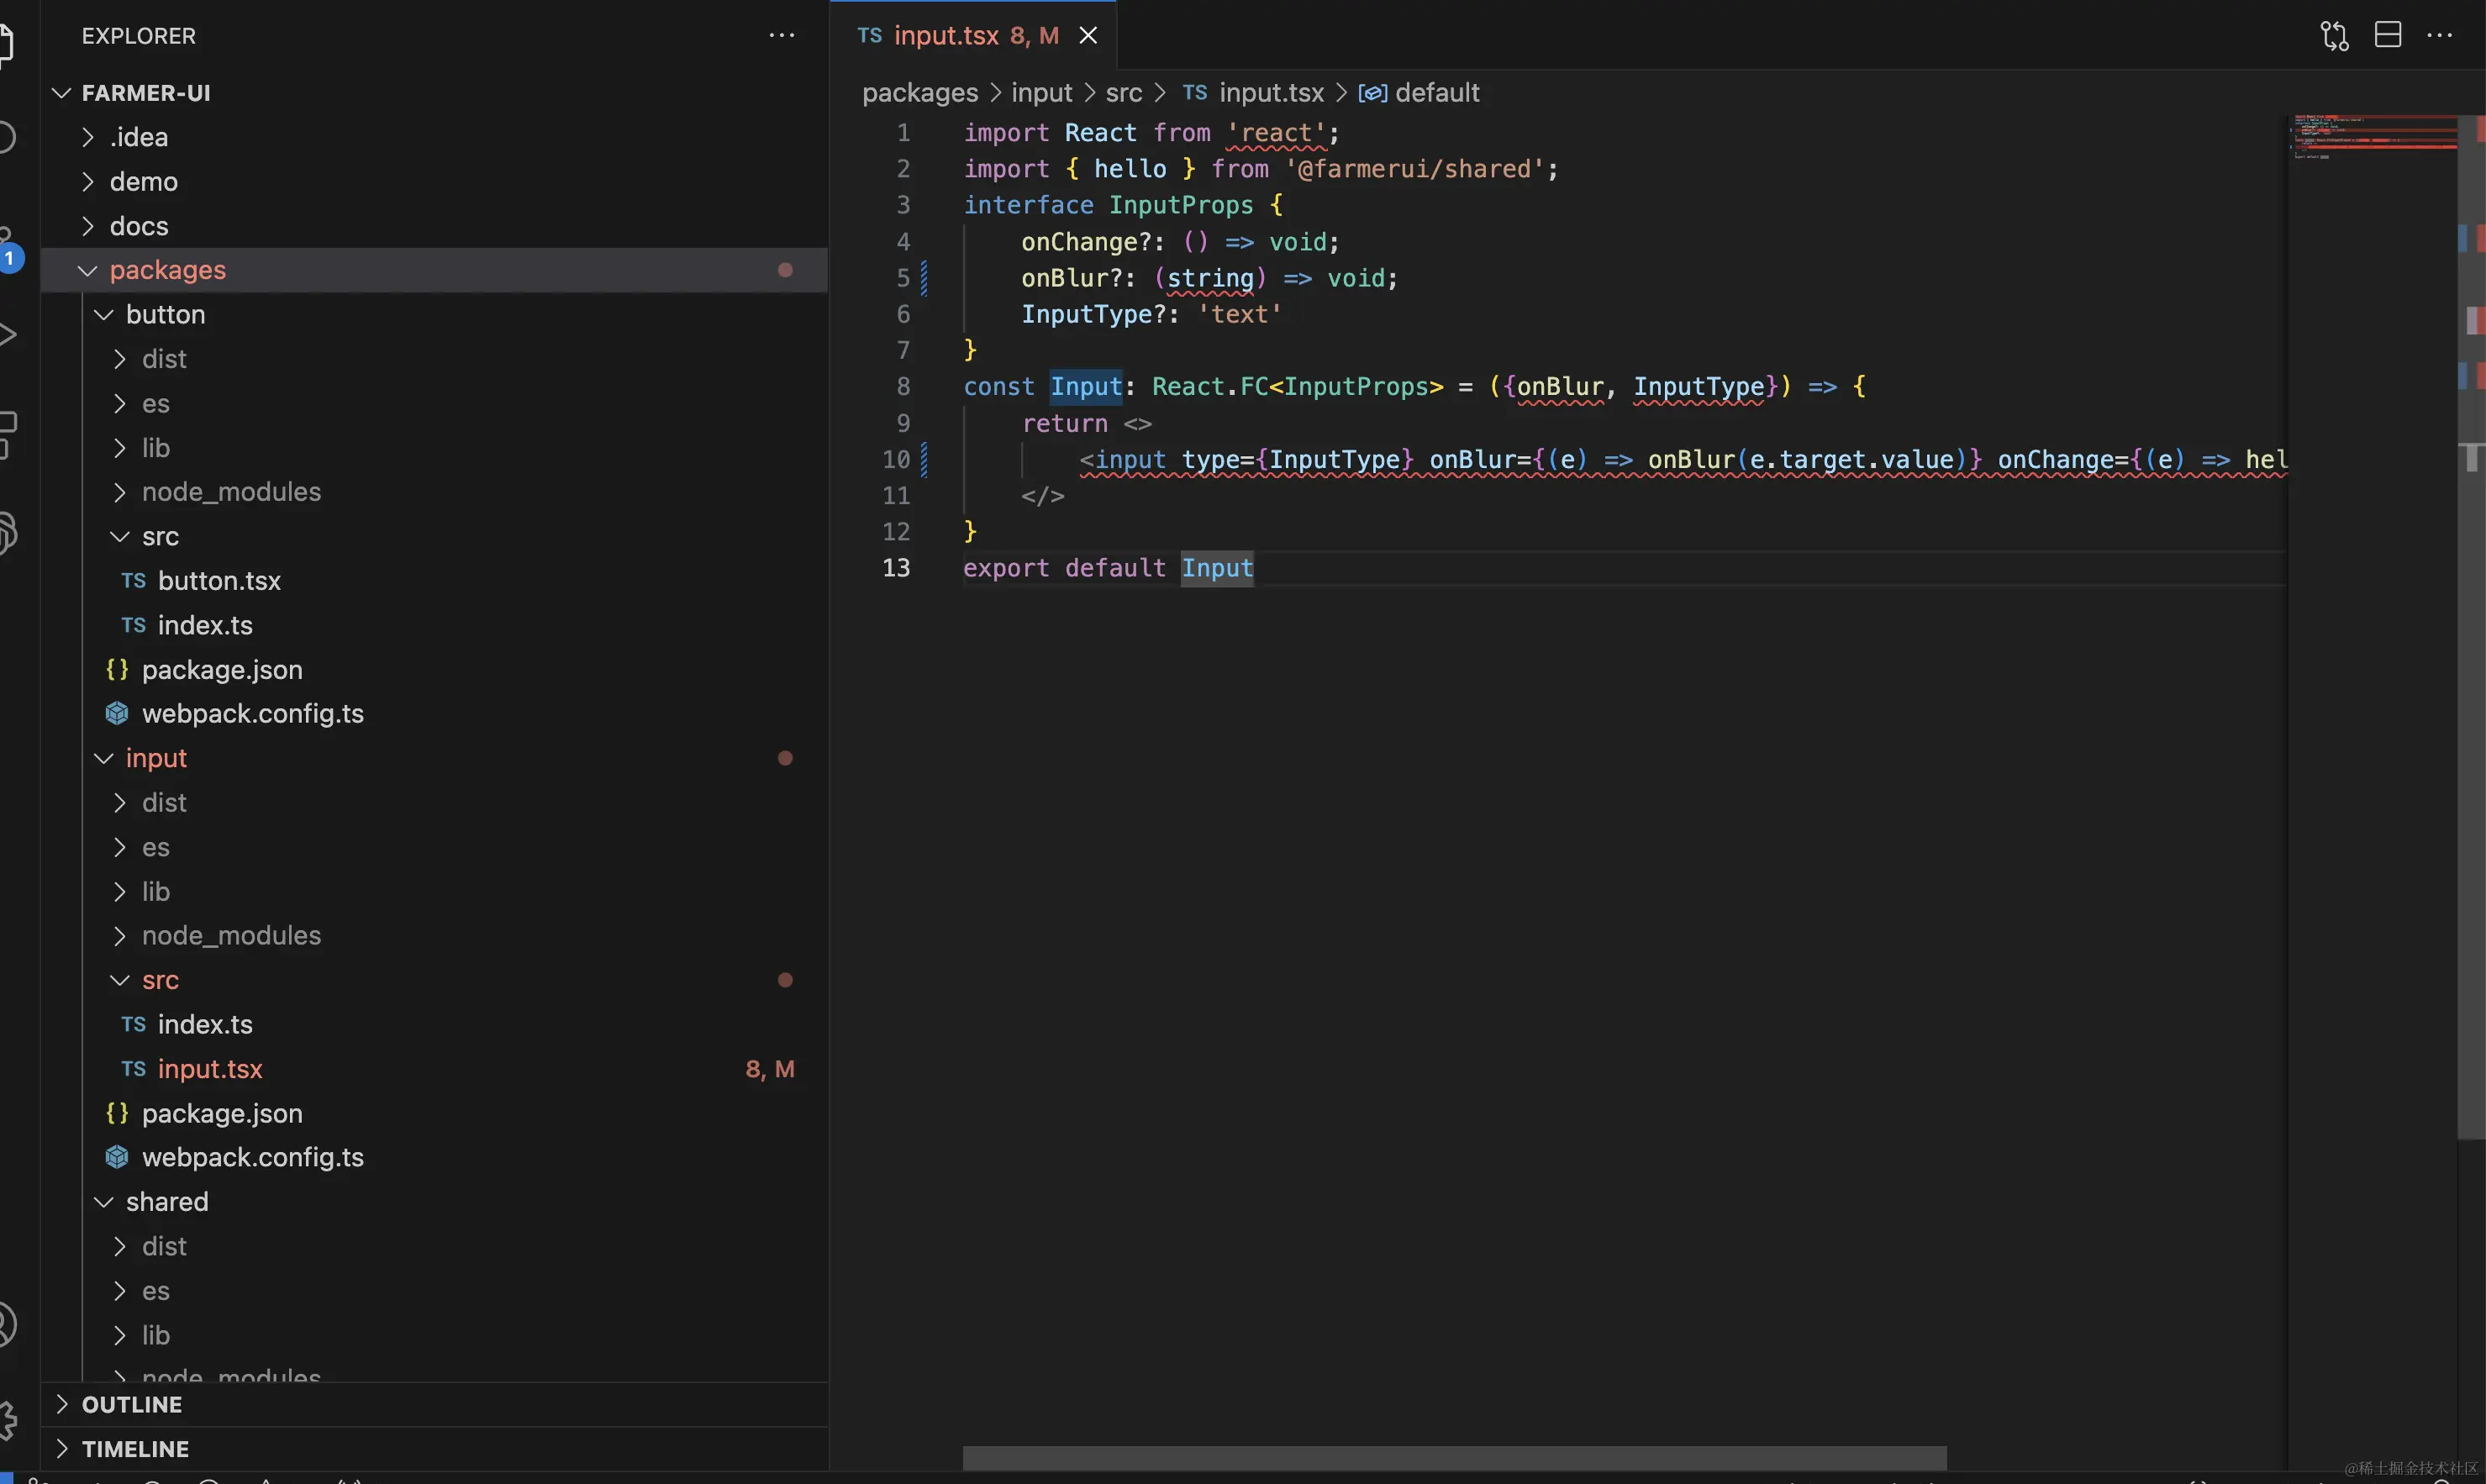Click src in the breadcrumb
Image resolution: width=2486 pixels, height=1484 pixels.
pyautogui.click(x=1123, y=93)
